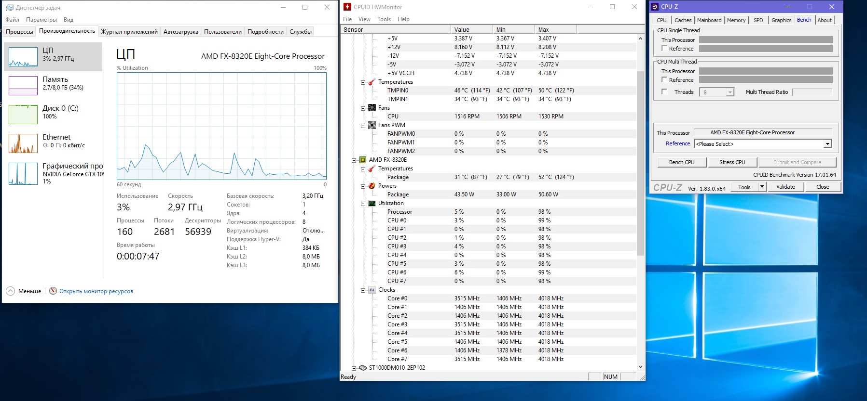Click the Value column header in HWMonitor
This screenshot has width=867, height=401.
click(x=472, y=29)
